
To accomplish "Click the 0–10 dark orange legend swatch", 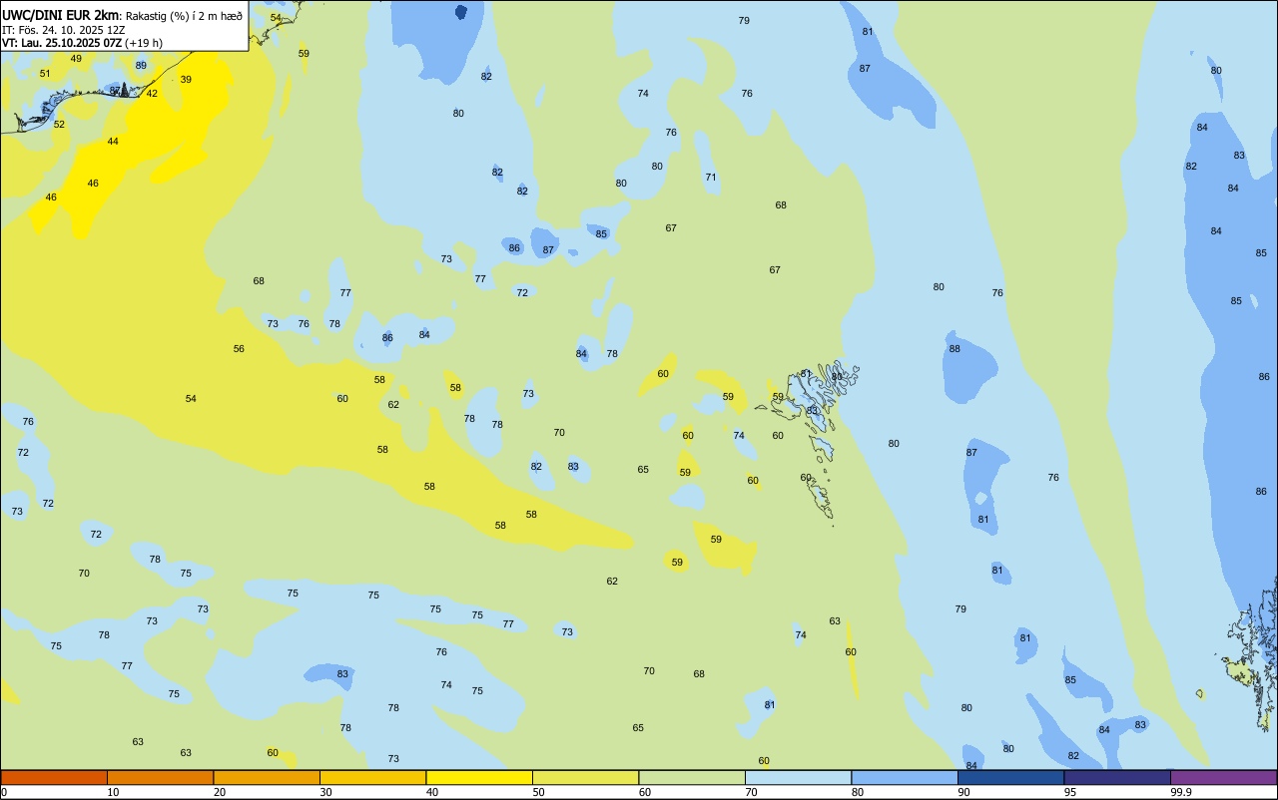I will [54, 777].
